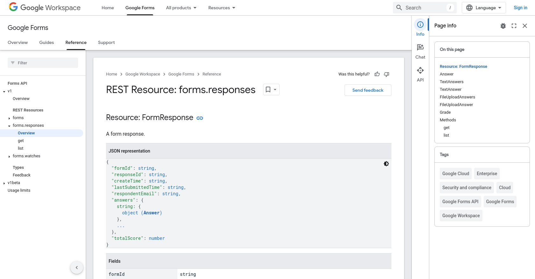Screen dimensions: 535x279
Task: Jump to TextAnswers in On this page
Action: point(452,82)
